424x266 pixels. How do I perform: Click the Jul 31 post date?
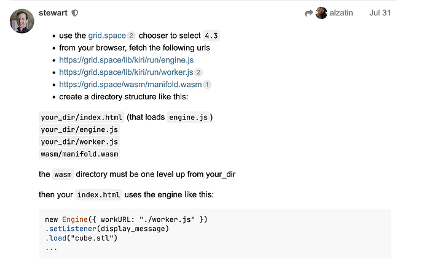click(x=380, y=13)
